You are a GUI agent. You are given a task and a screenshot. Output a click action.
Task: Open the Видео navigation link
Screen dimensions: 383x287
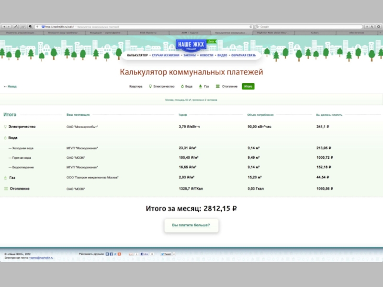click(x=222, y=55)
